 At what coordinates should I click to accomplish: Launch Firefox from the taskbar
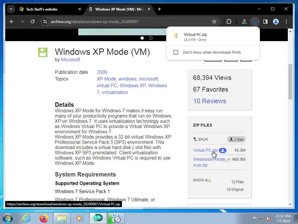pyautogui.click(x=44, y=218)
